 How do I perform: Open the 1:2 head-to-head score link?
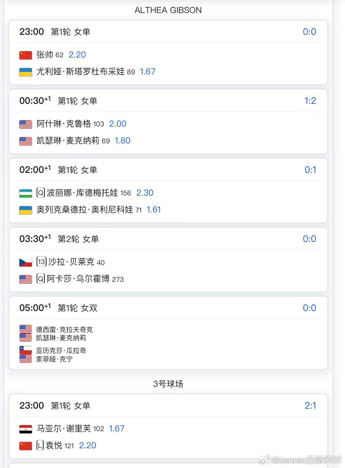point(310,101)
